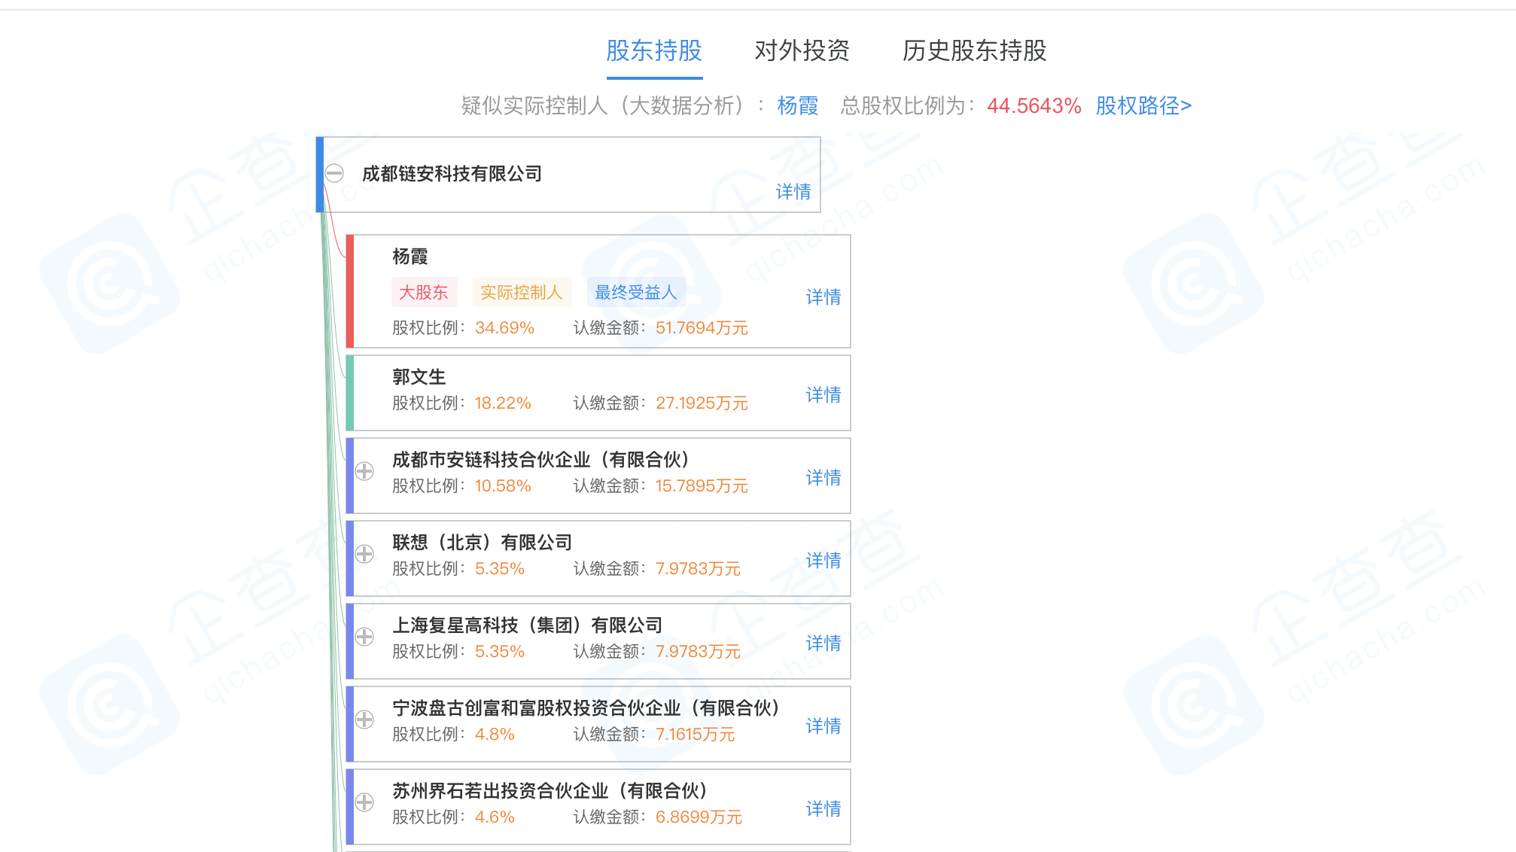
Task: Open the 历史股东持股 tab
Action: click(x=975, y=50)
